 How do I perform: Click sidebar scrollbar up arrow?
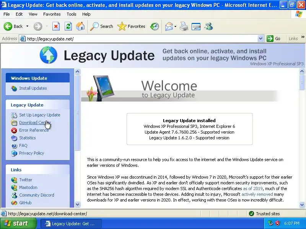point(78,72)
